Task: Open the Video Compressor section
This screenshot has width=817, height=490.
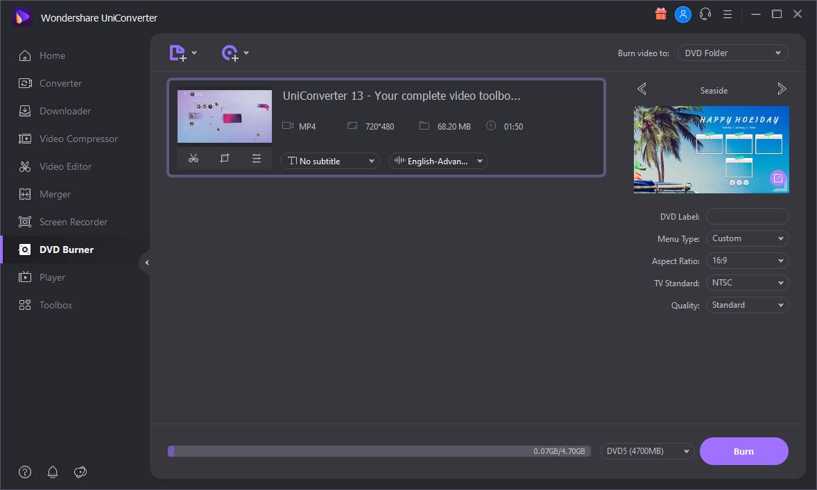Action: click(75, 139)
